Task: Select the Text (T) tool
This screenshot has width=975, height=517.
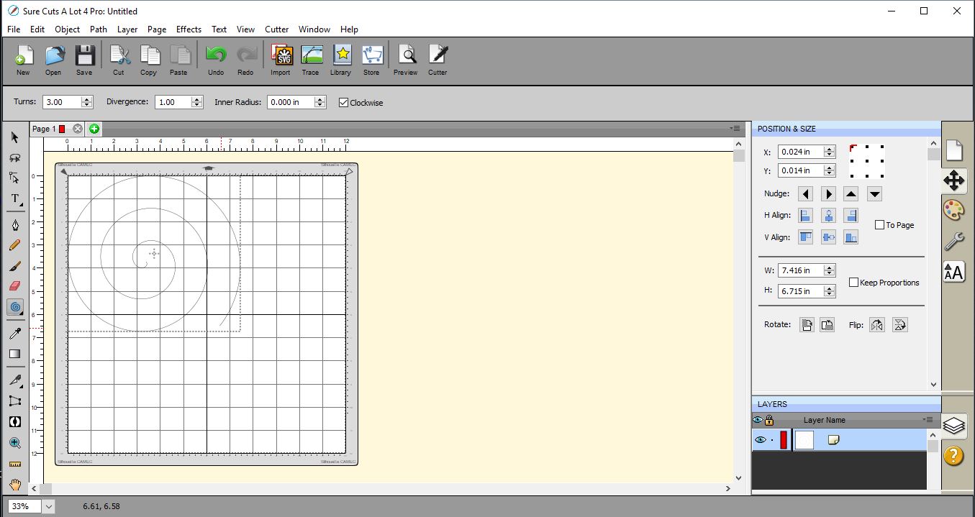Action: tap(14, 198)
